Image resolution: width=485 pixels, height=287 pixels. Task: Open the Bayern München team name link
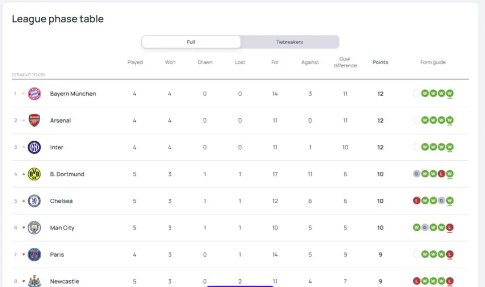pyautogui.click(x=73, y=94)
